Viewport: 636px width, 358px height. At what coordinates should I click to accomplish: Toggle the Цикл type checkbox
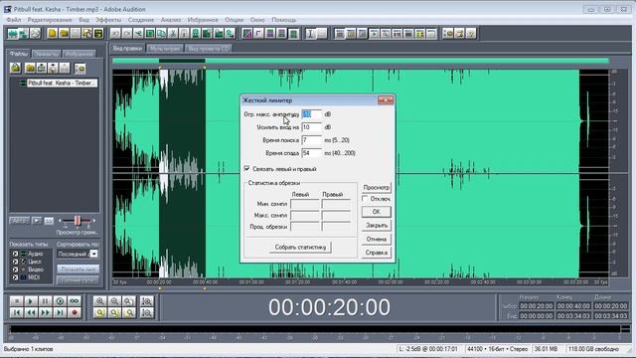(x=15, y=262)
